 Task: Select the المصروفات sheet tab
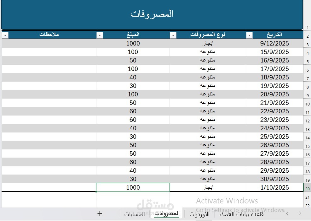coord(167,213)
